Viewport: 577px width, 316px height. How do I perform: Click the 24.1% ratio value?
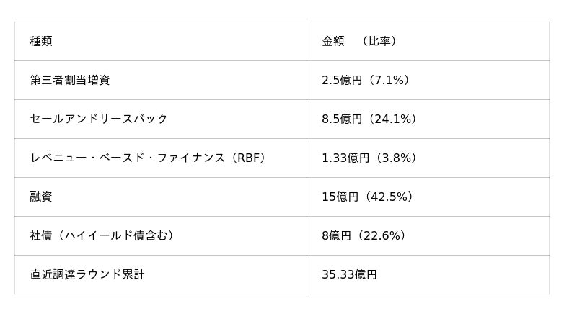[394, 119]
